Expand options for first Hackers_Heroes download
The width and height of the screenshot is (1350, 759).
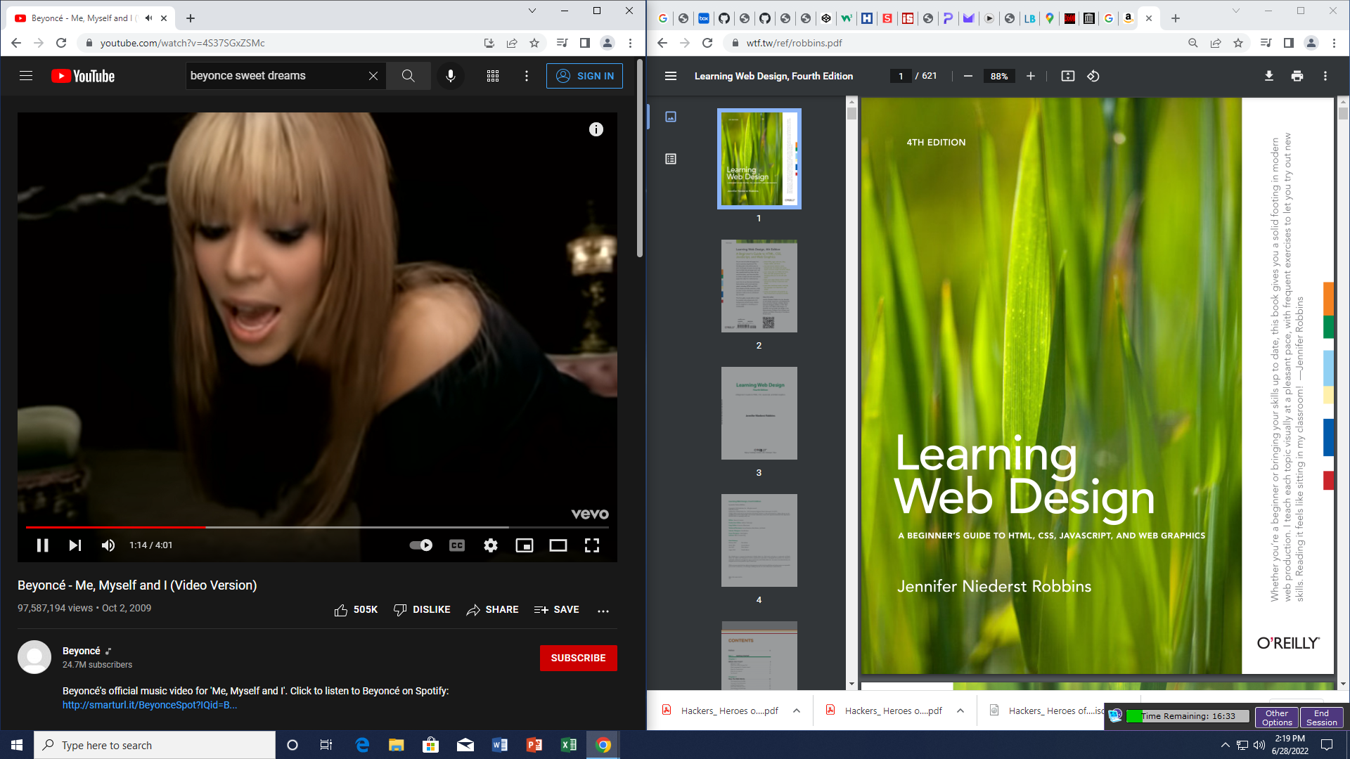[x=796, y=711]
